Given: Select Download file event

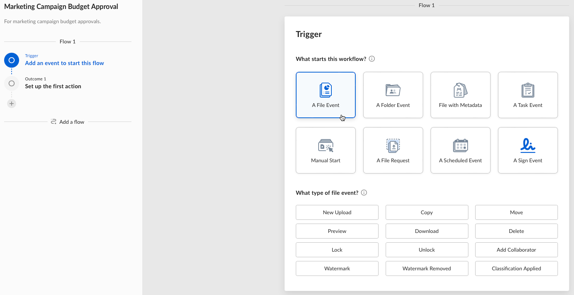Looking at the screenshot, I should click(x=427, y=231).
